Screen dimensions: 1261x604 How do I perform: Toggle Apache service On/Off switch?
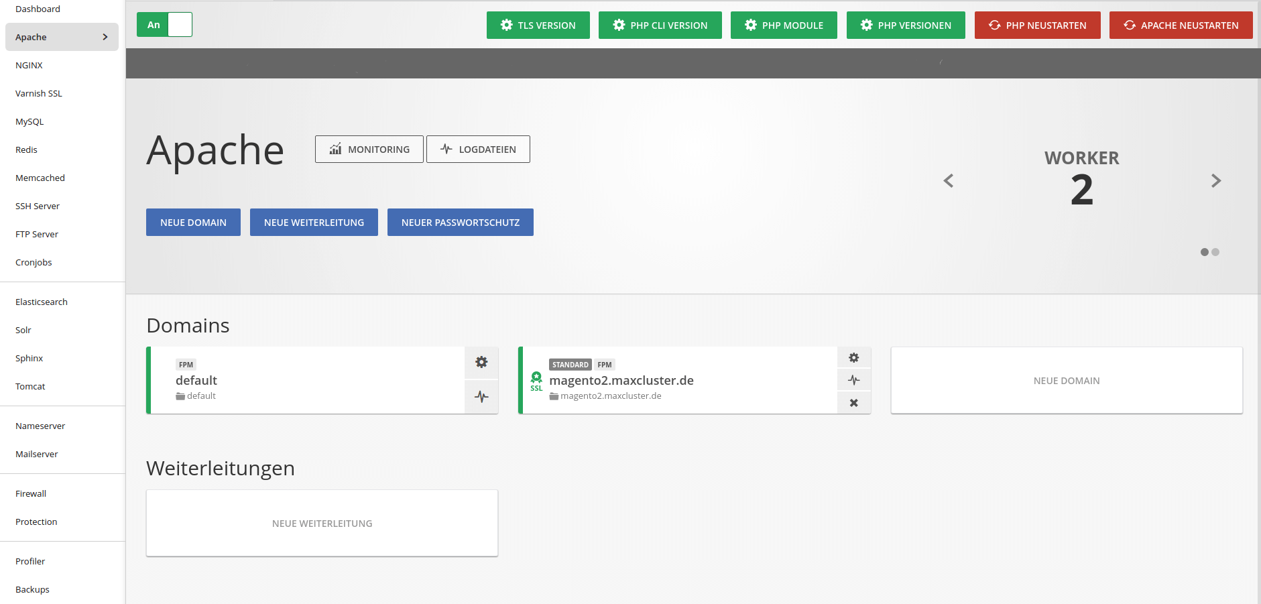pos(164,25)
